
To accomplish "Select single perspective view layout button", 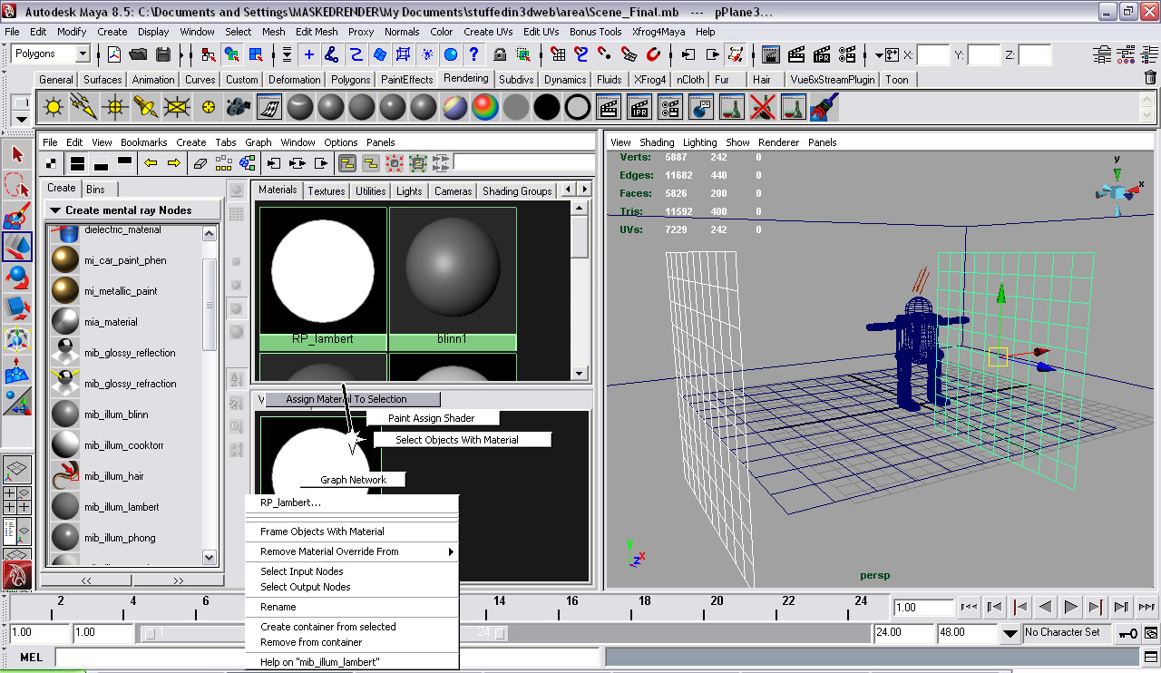I will tap(19, 469).
